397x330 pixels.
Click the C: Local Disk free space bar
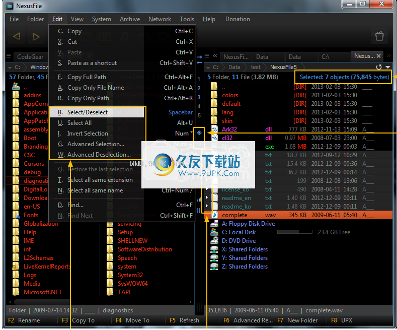295,232
